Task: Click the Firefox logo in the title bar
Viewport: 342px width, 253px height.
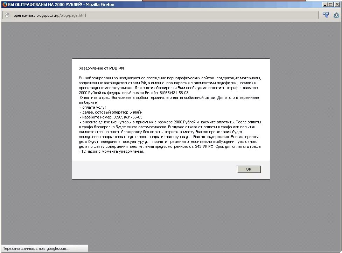Action: point(5,4)
